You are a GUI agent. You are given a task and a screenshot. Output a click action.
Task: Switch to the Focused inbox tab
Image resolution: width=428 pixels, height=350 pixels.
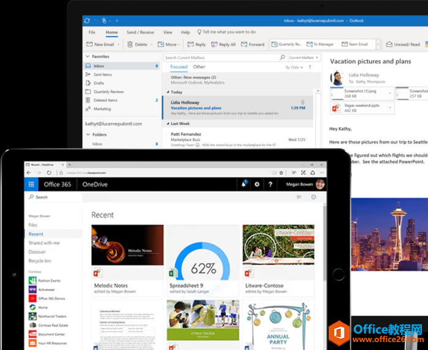pyautogui.click(x=179, y=67)
